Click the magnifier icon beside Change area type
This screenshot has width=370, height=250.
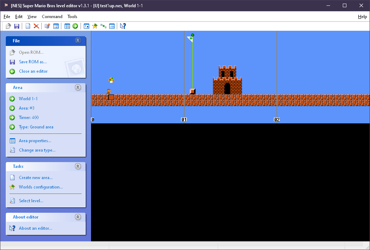(x=12, y=150)
